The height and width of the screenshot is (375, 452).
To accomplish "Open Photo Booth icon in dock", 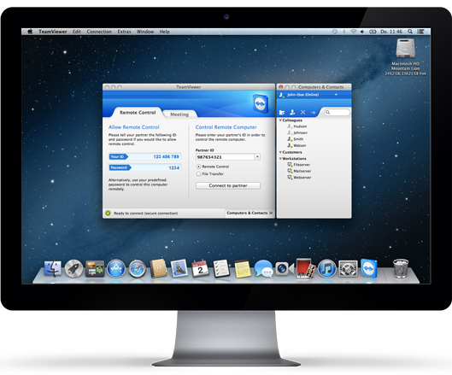I will (x=306, y=268).
